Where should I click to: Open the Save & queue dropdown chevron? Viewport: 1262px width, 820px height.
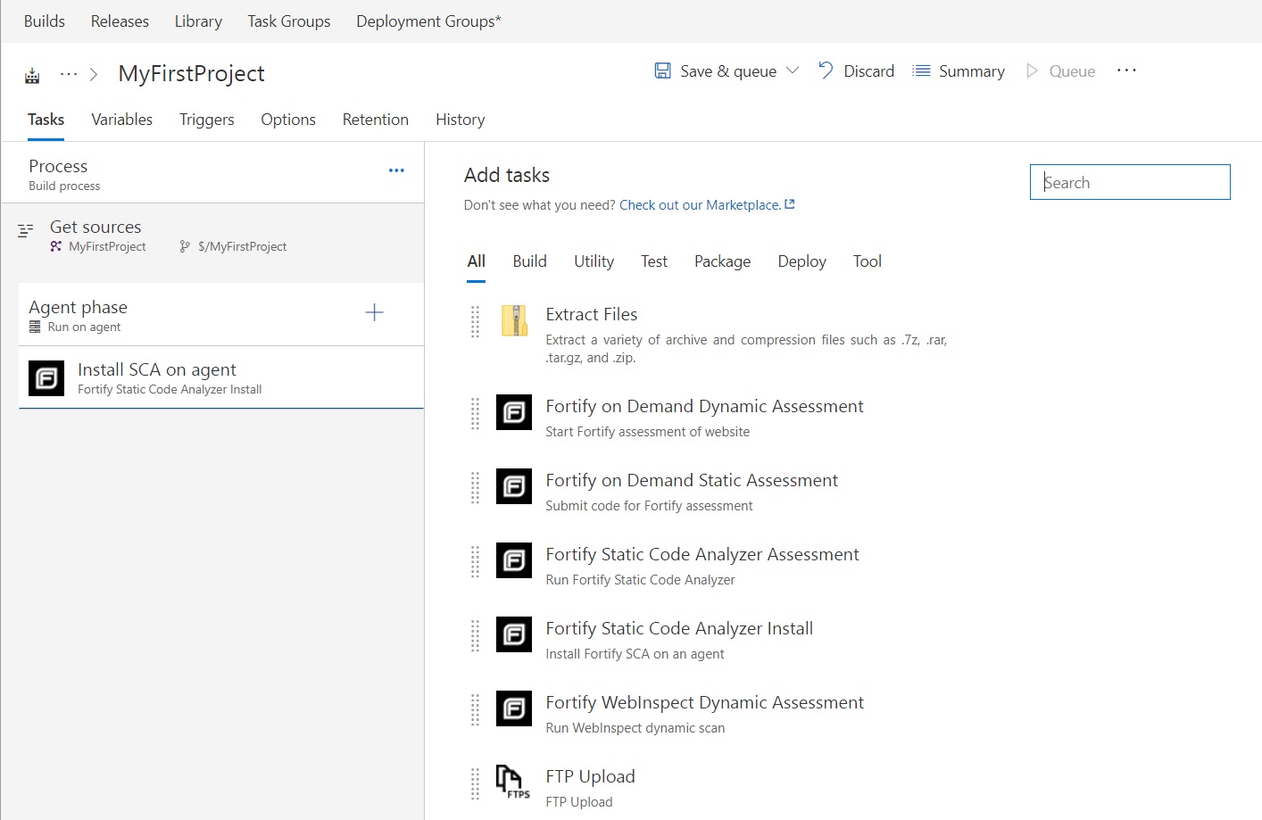click(x=793, y=70)
